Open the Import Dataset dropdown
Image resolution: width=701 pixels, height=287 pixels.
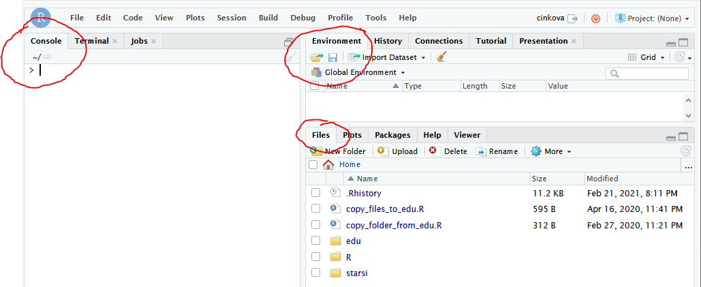[x=387, y=58]
